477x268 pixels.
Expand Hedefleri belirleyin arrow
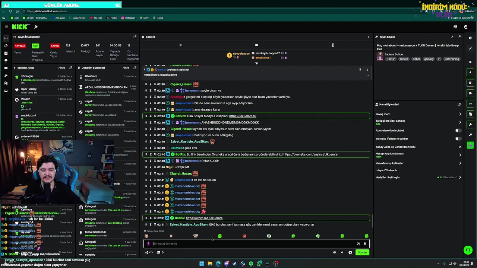(460, 177)
